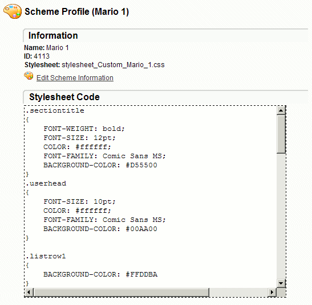Click the FONT-FAMILY line under .sectiontitle
The image size is (312, 305).
(104, 156)
